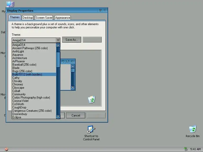203x152 pixels.
Task: Click the theme list scroll down arrow
Action: tap(58, 117)
